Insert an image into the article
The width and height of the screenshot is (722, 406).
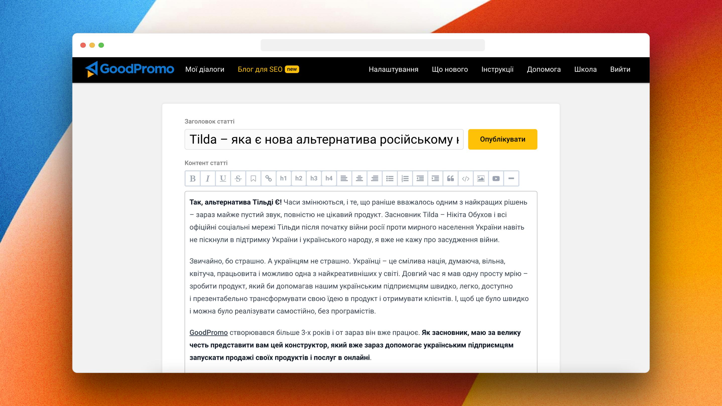pos(481,178)
